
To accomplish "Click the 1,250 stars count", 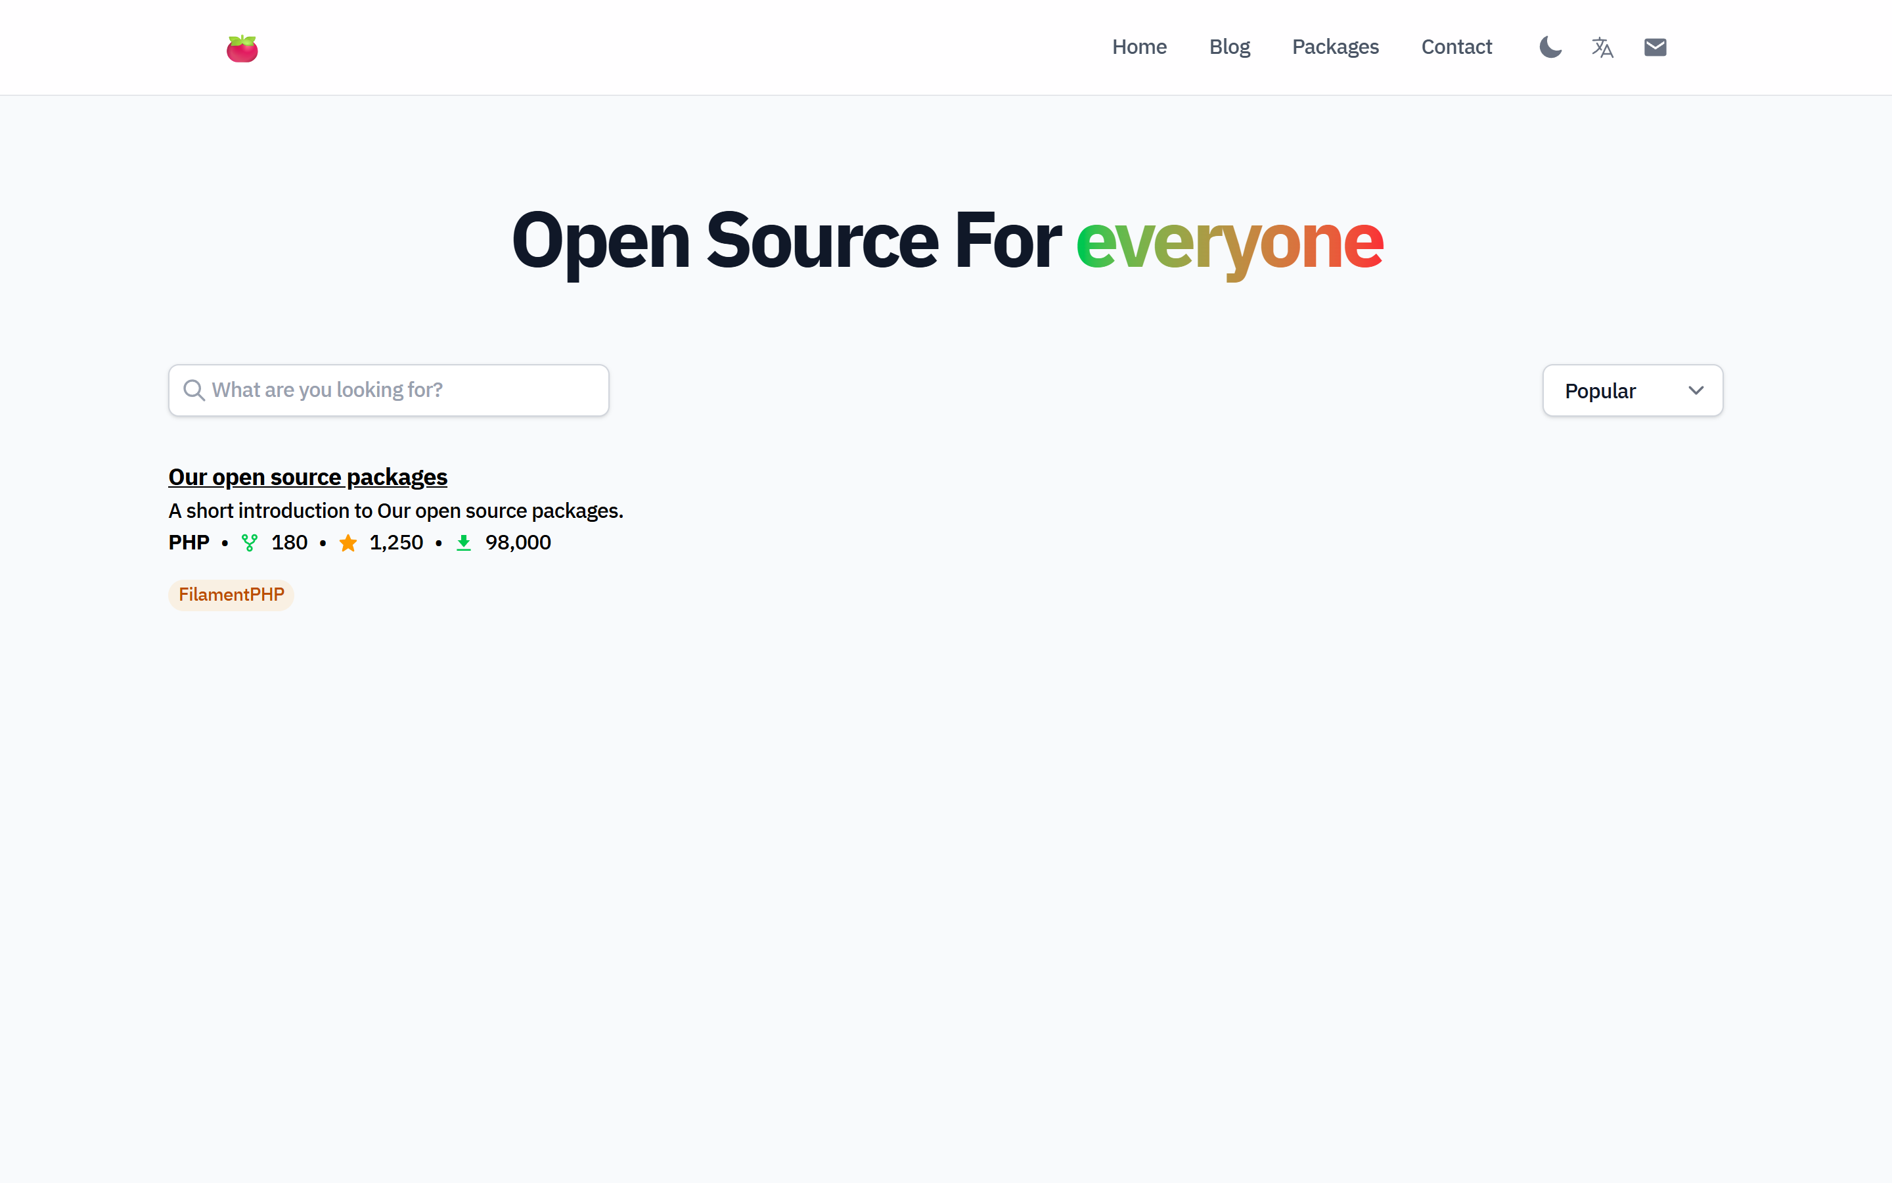I will click(396, 542).
